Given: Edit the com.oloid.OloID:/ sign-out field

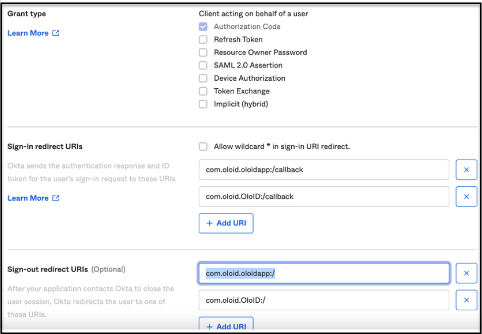Looking at the screenshot, I should [x=324, y=300].
